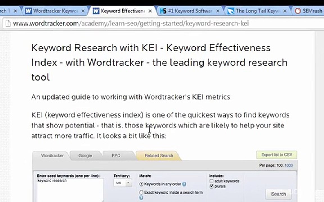The width and height of the screenshot is (324, 202).
Task: Switch to the Wordtracker Keyword browser tab
Action: [55, 11]
